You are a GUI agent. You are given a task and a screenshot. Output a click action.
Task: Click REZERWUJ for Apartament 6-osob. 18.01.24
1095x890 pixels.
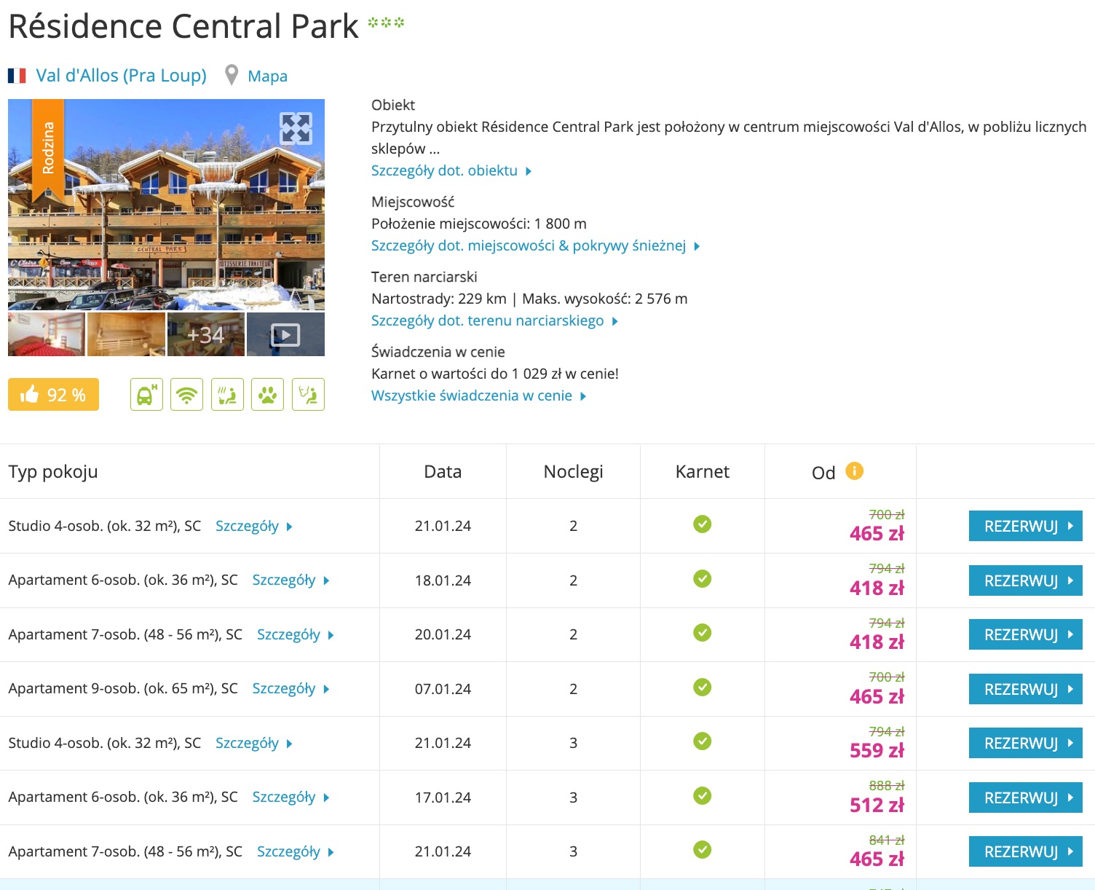point(1026,580)
